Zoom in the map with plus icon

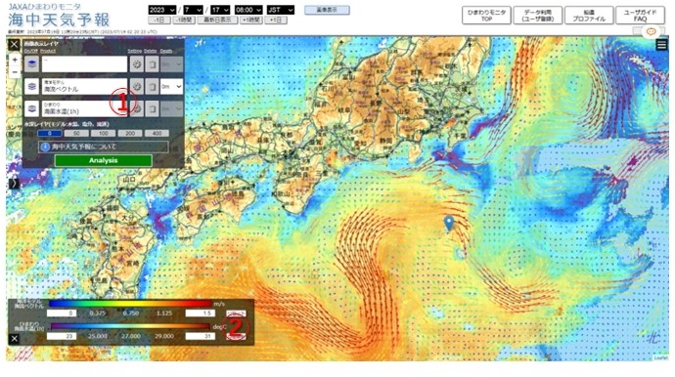(15, 60)
